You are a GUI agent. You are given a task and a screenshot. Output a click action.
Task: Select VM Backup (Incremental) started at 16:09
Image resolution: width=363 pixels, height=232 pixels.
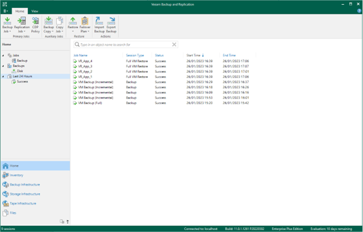(x=164, y=93)
